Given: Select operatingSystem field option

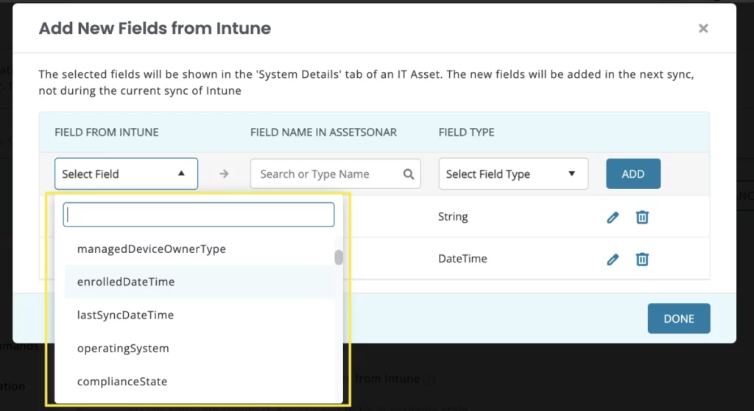Looking at the screenshot, I should 123,349.
